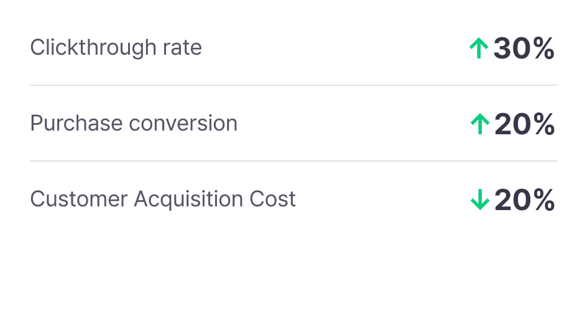
Task: Click the divider line below Clickthrough rate
Action: click(293, 85)
